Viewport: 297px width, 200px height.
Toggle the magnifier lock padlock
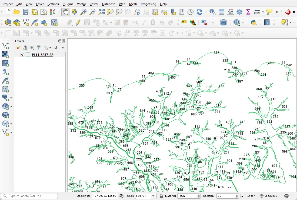pyautogui.click(x=161, y=196)
